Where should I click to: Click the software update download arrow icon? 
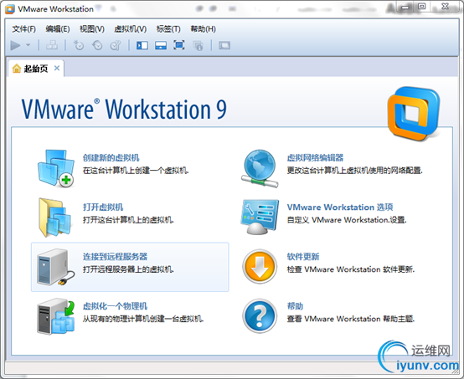click(x=260, y=267)
